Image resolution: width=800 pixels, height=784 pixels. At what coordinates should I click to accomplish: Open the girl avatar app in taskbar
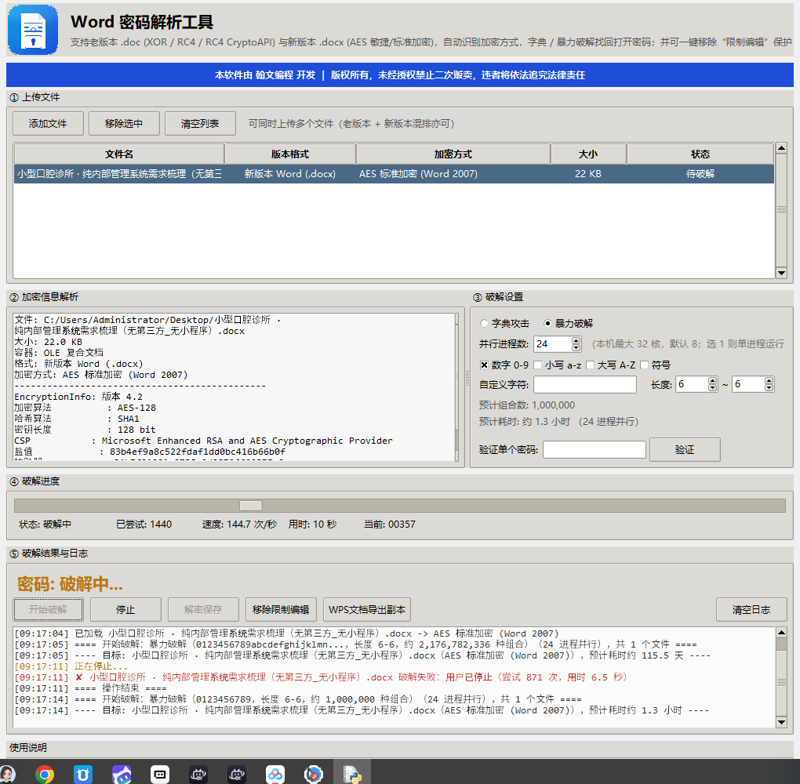coord(7,775)
